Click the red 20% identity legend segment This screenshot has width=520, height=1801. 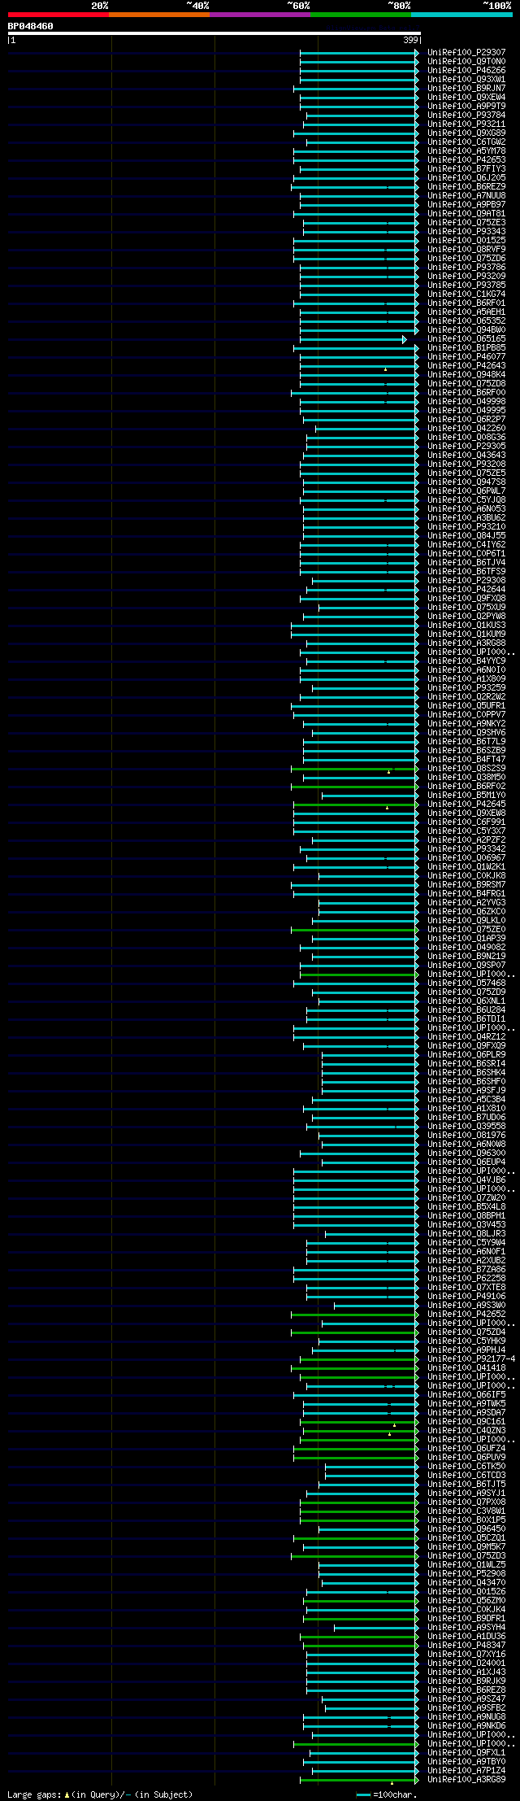(58, 14)
